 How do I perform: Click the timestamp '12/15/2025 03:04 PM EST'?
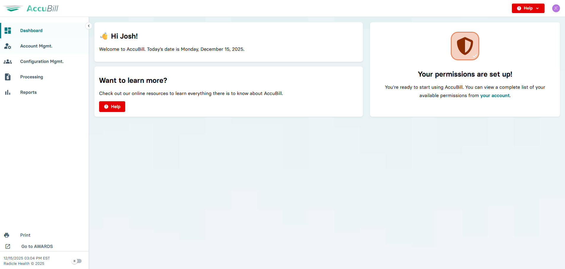pyautogui.click(x=27, y=258)
